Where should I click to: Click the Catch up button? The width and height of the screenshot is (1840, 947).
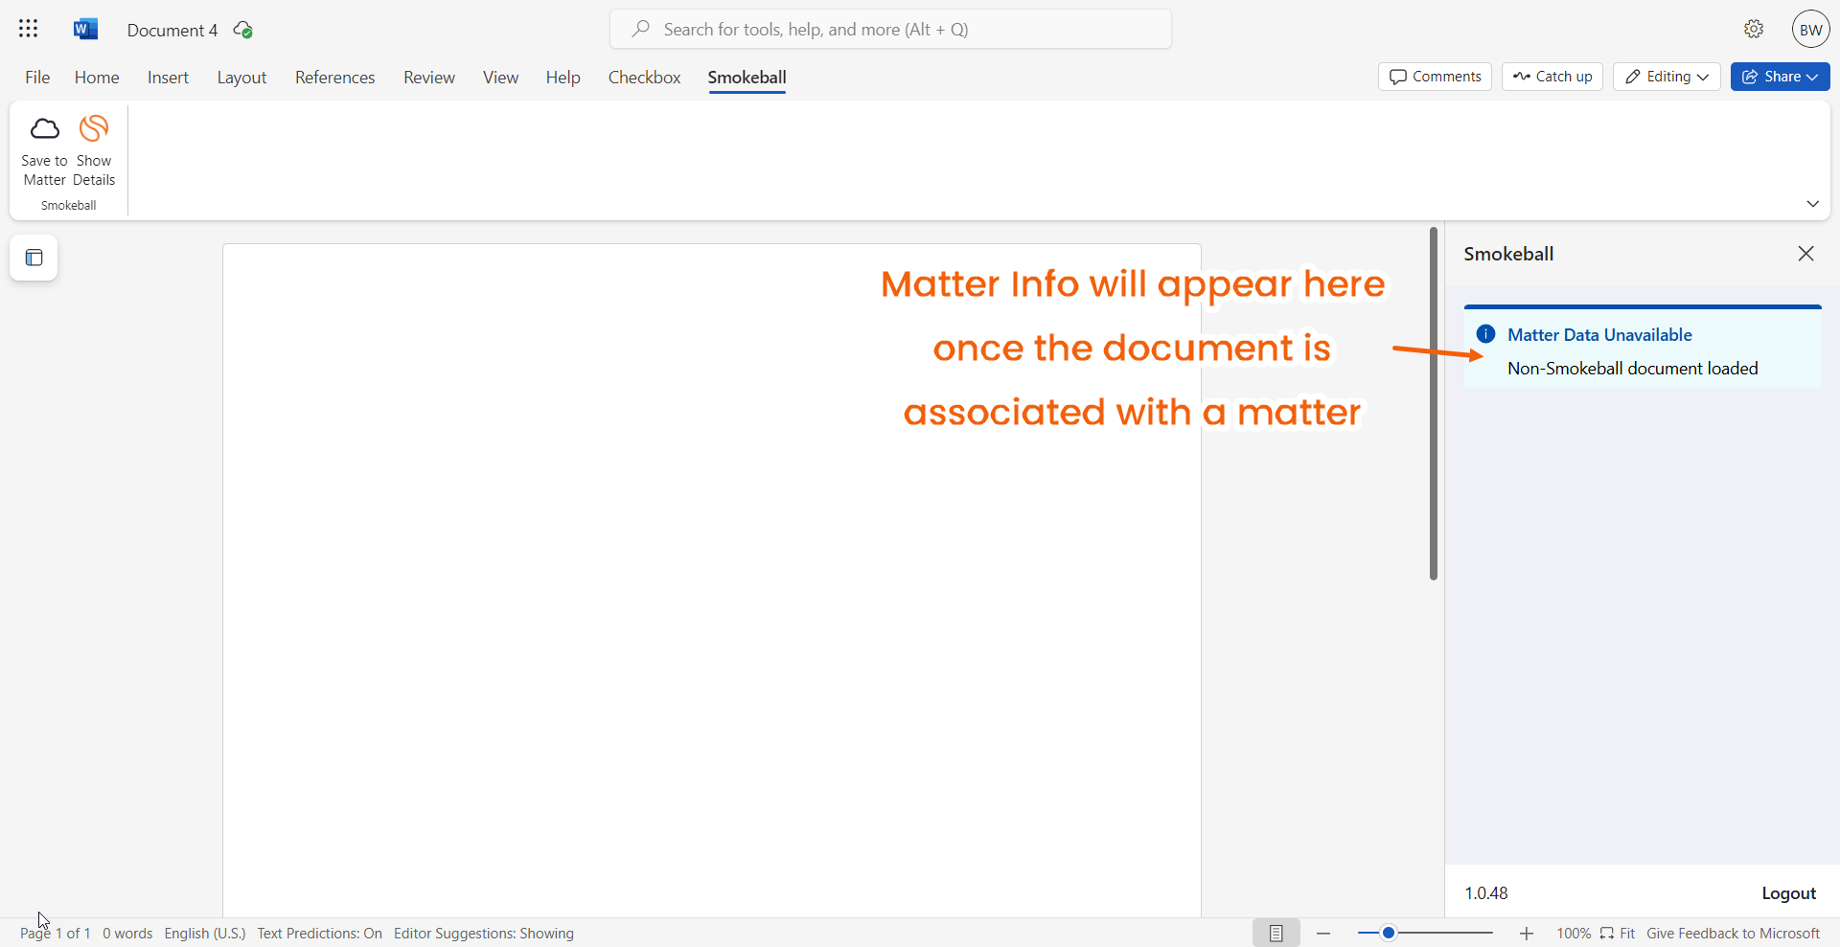(x=1552, y=77)
